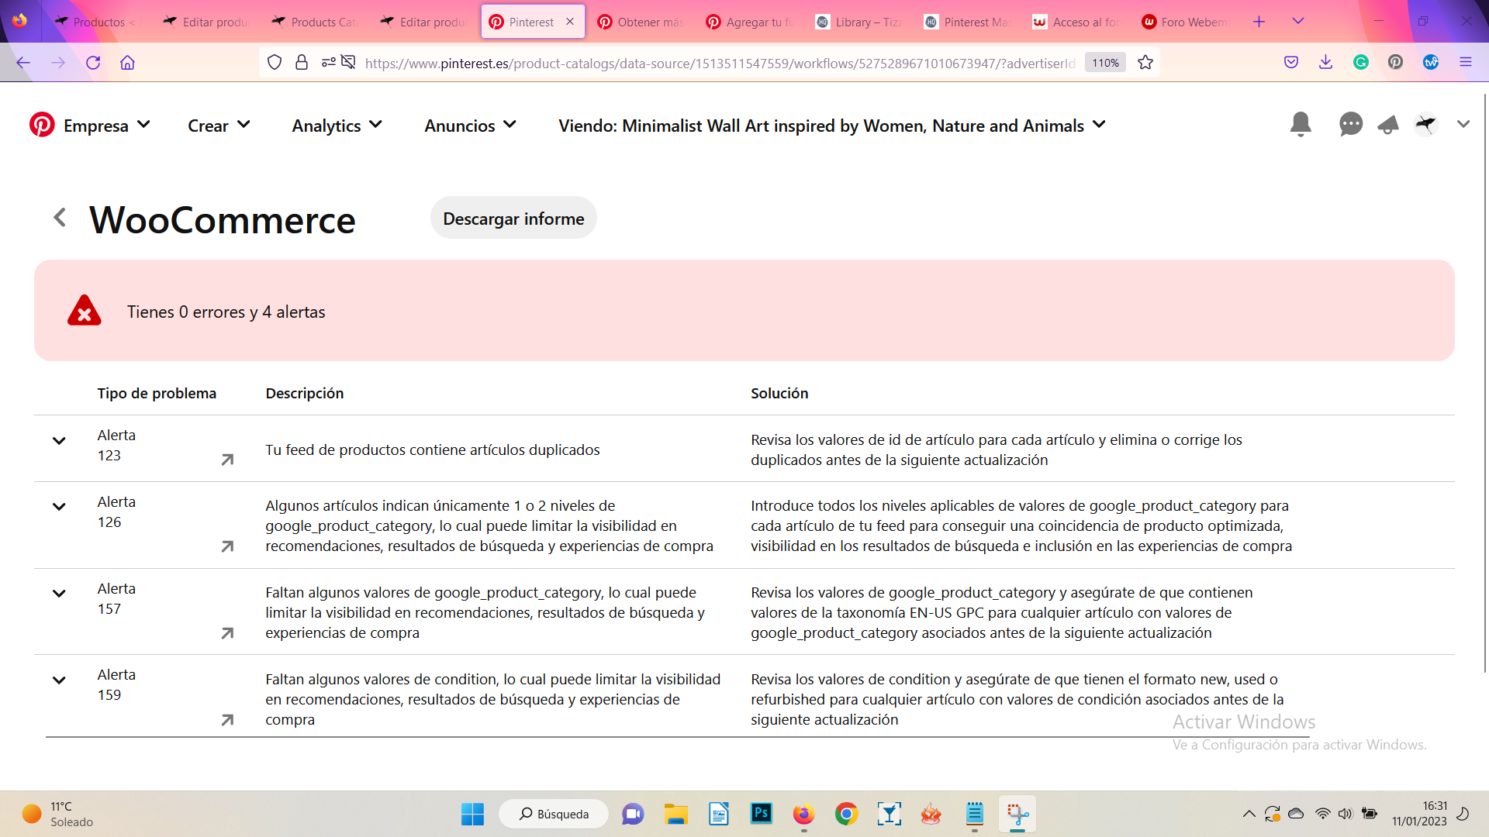1489x837 pixels.
Task: Expand the Alerta 123 row
Action: [59, 441]
